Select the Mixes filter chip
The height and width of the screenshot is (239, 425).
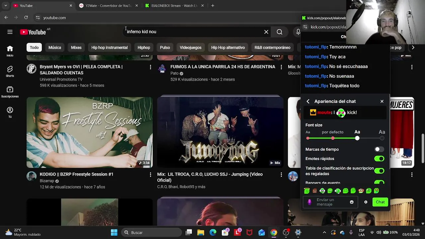click(76, 47)
